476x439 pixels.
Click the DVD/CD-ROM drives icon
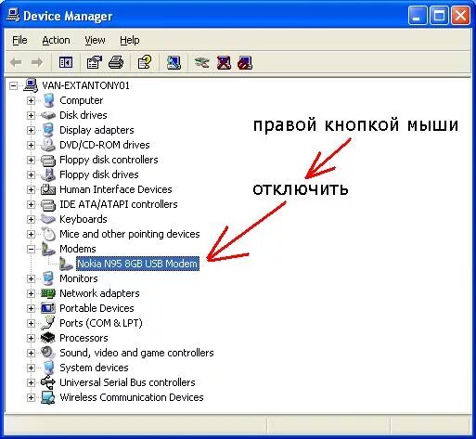[x=48, y=145]
